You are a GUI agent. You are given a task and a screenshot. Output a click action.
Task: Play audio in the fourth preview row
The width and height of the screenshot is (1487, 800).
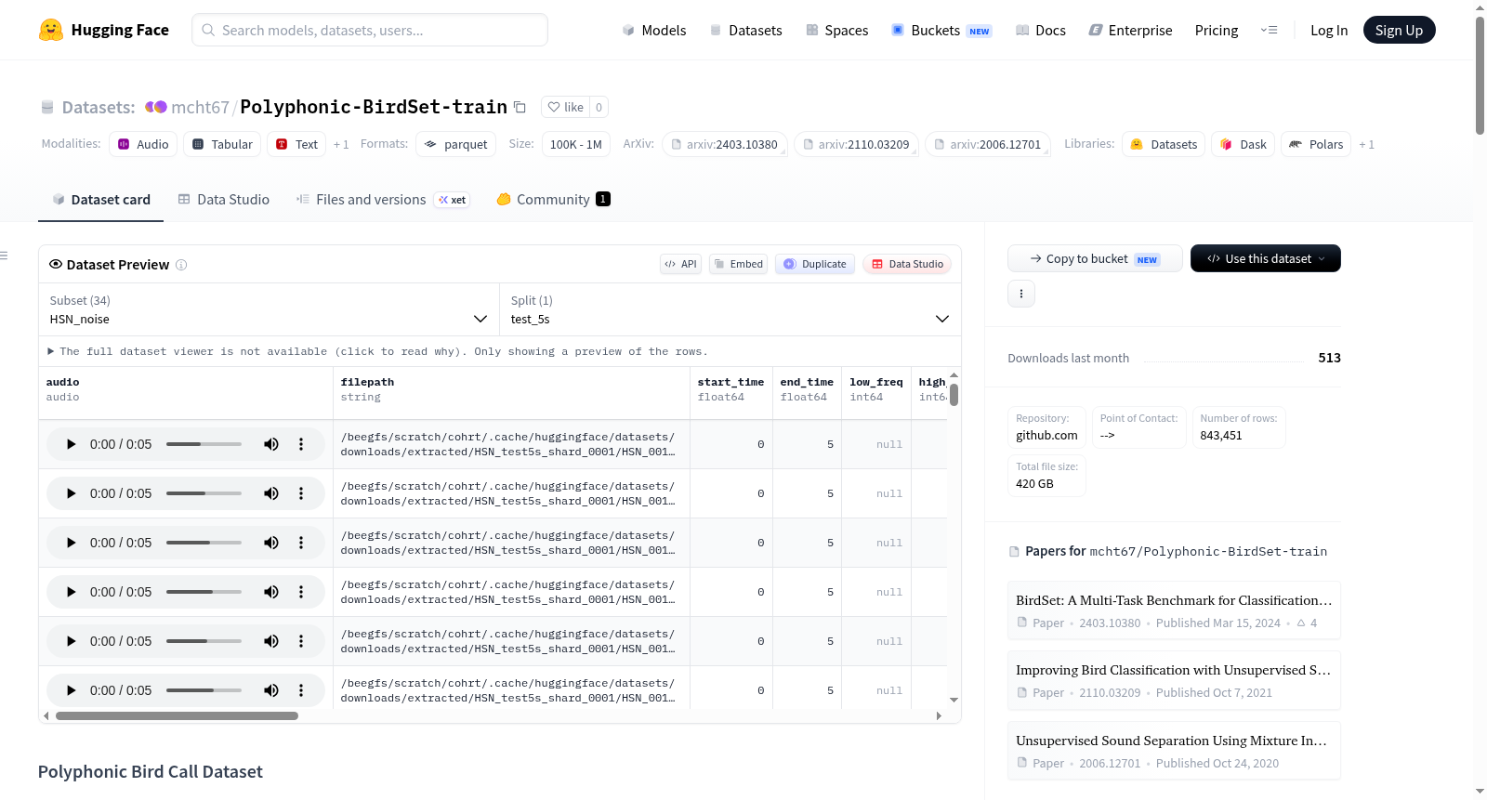click(71, 592)
